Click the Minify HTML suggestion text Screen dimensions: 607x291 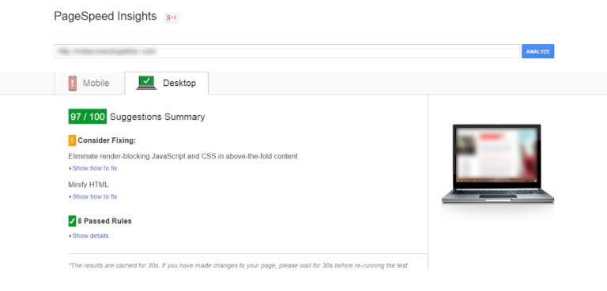click(x=89, y=185)
